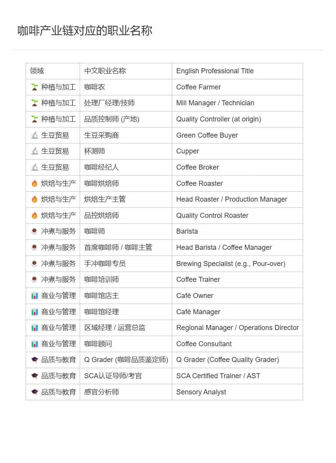The width and height of the screenshot is (336, 463).
Task: Click the Quality Control Roaster cell
Action: coord(237,216)
